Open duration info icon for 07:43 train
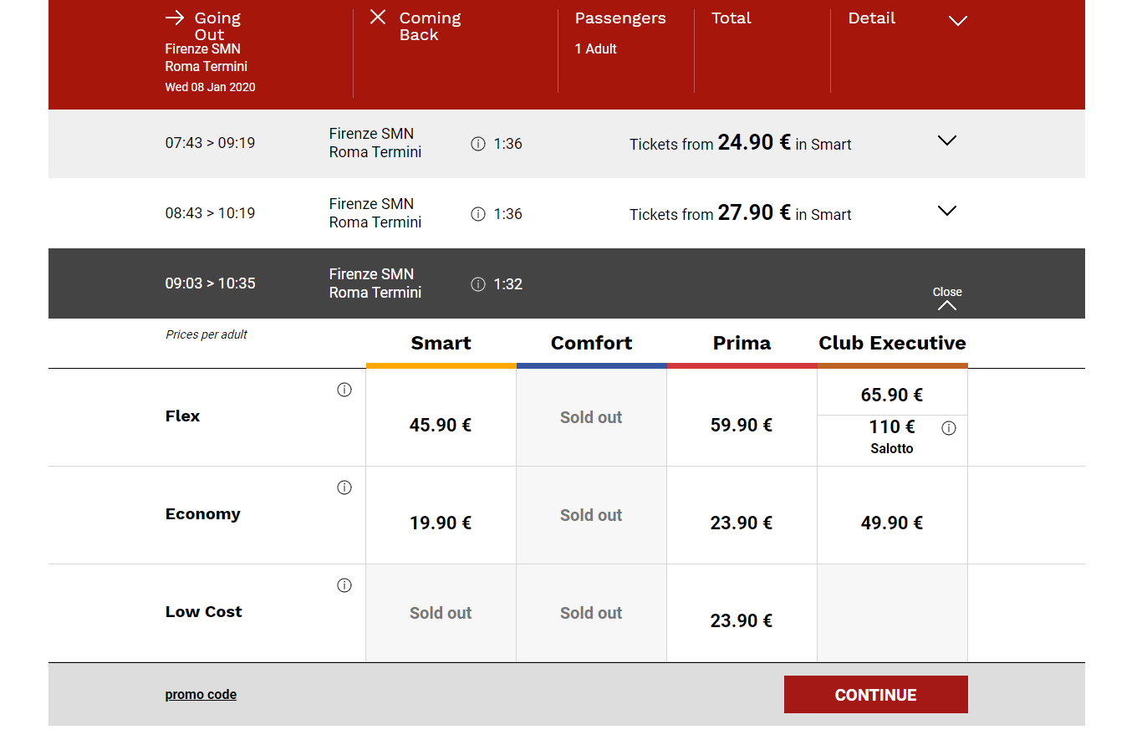 (x=478, y=144)
